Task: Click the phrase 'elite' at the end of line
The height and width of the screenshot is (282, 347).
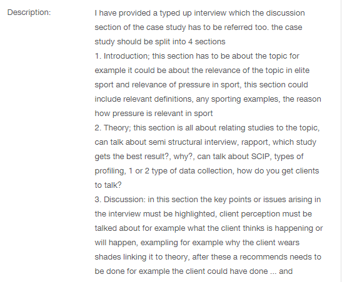Action: (x=302, y=70)
